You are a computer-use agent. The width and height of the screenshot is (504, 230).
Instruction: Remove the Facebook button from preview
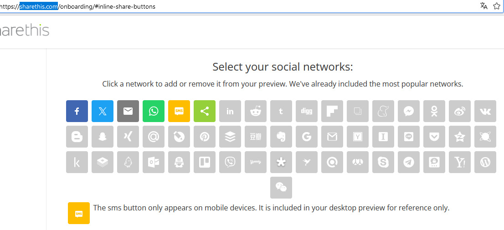(x=77, y=111)
